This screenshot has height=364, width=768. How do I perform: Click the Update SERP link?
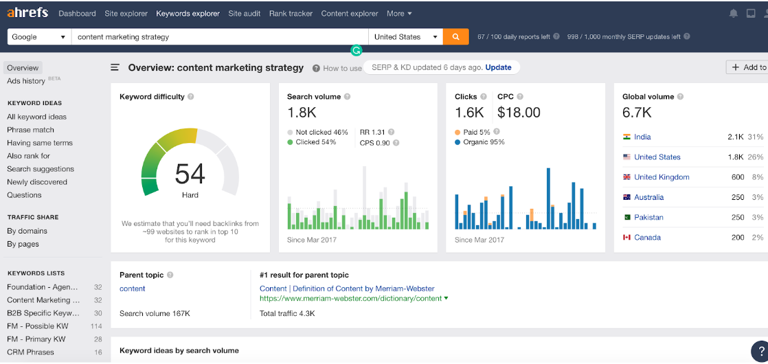pos(498,67)
